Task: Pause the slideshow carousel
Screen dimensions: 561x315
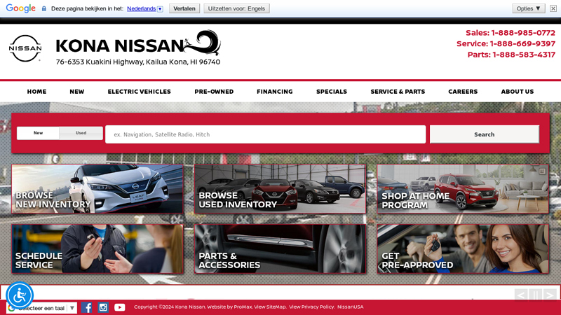Action: coord(536,295)
